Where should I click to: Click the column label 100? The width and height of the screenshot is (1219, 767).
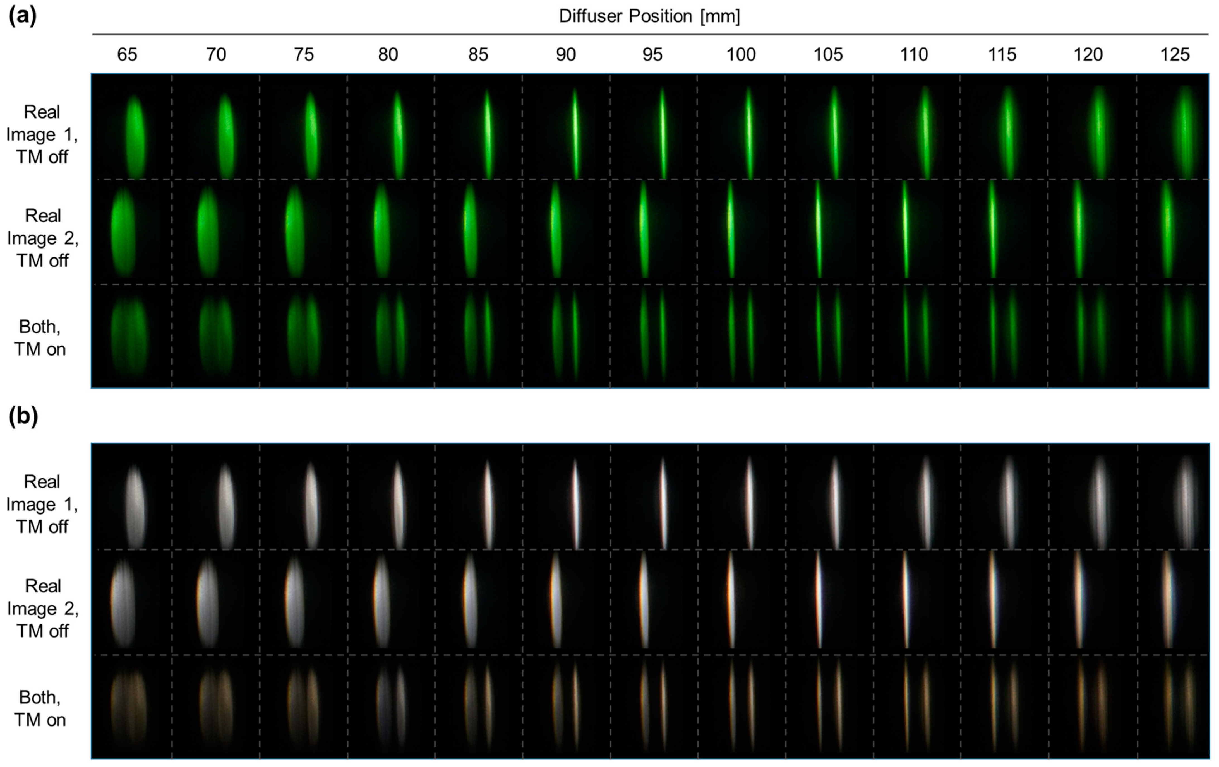(x=741, y=54)
